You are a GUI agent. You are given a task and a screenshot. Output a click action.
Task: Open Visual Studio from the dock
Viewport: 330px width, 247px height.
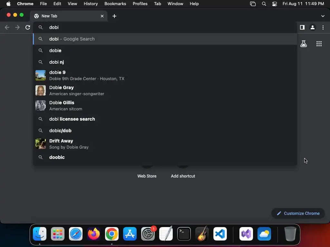click(x=246, y=234)
